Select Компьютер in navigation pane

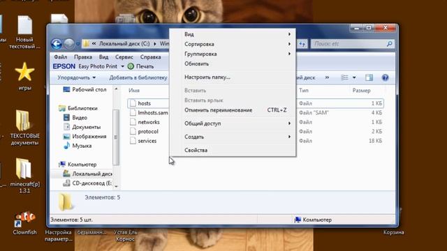[x=82, y=165]
